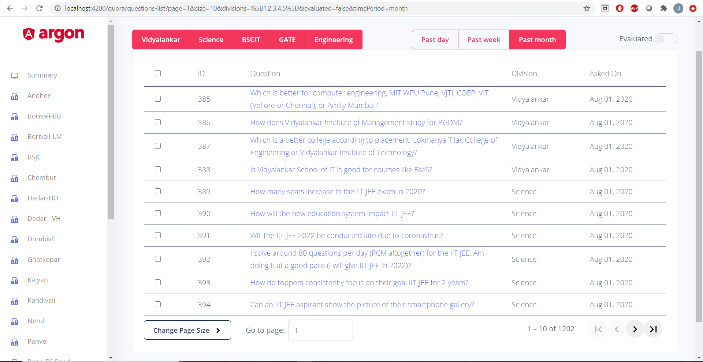Open question about aspirant's smartphone gallery
Viewport: 703px width, 362px height.
click(362, 305)
